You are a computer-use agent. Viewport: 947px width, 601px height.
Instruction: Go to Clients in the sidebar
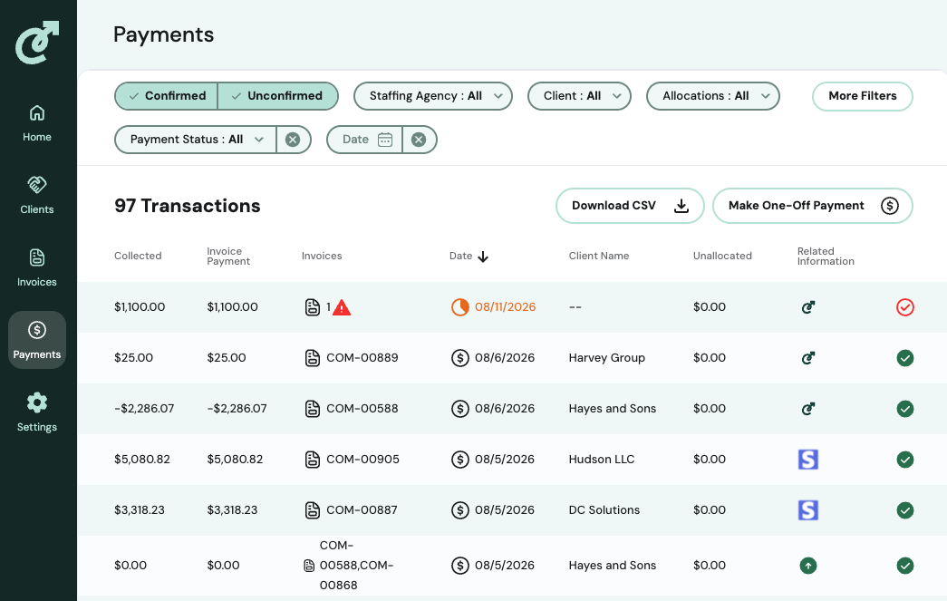(37, 195)
